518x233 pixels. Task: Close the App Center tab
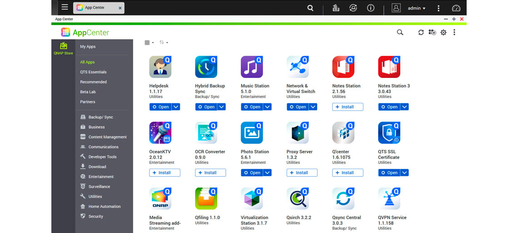click(120, 8)
